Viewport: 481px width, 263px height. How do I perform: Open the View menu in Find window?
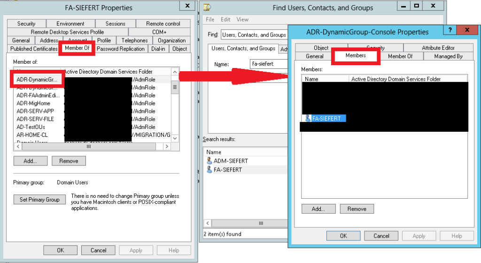(x=242, y=20)
